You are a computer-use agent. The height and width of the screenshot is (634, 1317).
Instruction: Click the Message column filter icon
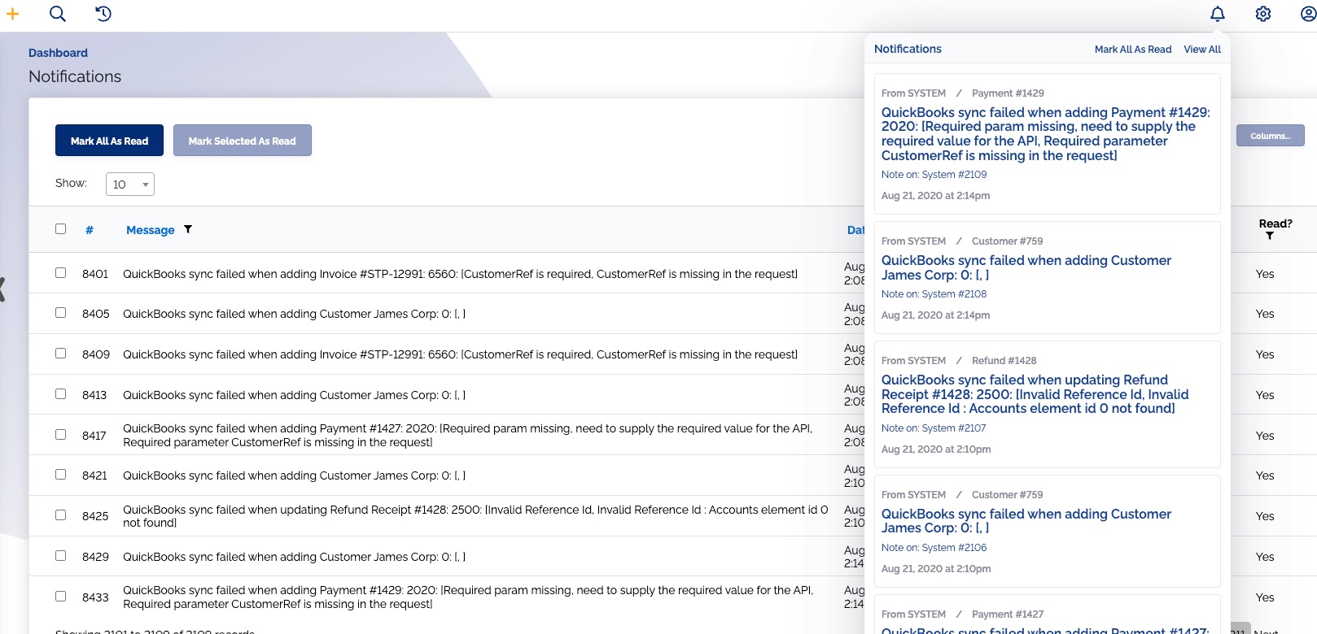pyautogui.click(x=188, y=229)
